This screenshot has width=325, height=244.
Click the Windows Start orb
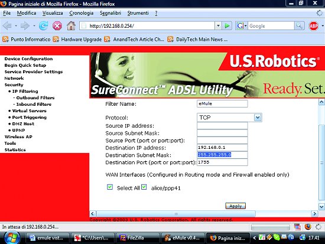12,238
